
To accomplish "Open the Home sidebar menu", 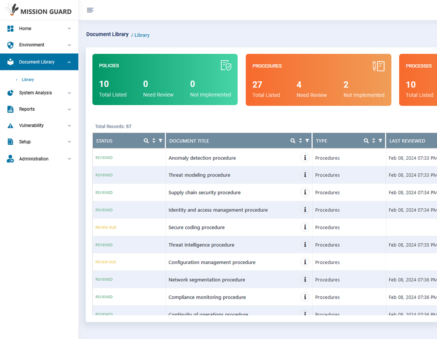I will (x=39, y=28).
